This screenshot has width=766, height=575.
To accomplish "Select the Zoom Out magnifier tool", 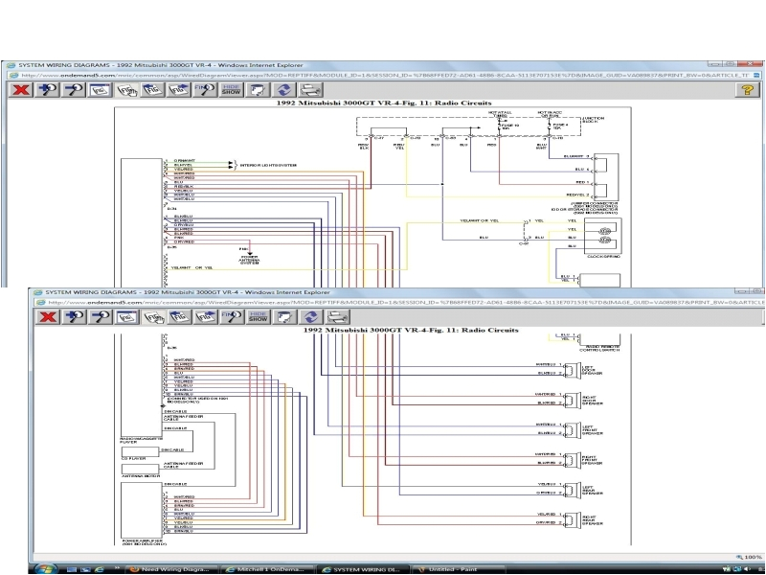I will point(72,88).
